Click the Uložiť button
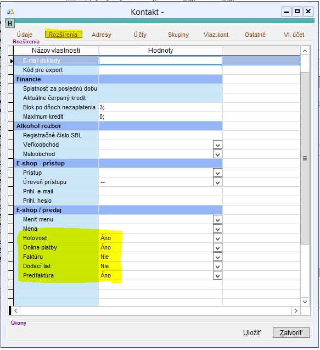The height and width of the screenshot is (350, 320). [x=252, y=333]
